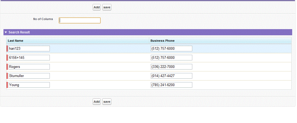Edit the Rogers last name field
The width and height of the screenshot is (297, 123).
click(29, 67)
